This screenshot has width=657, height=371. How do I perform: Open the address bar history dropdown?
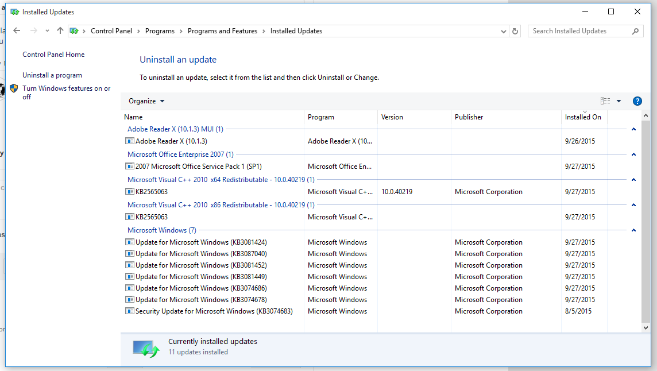pos(503,32)
